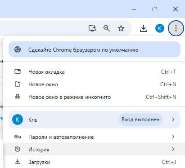This screenshot has width=185, height=168.
Task: Click the Вход выполнен status chip
Action: pos(140,119)
